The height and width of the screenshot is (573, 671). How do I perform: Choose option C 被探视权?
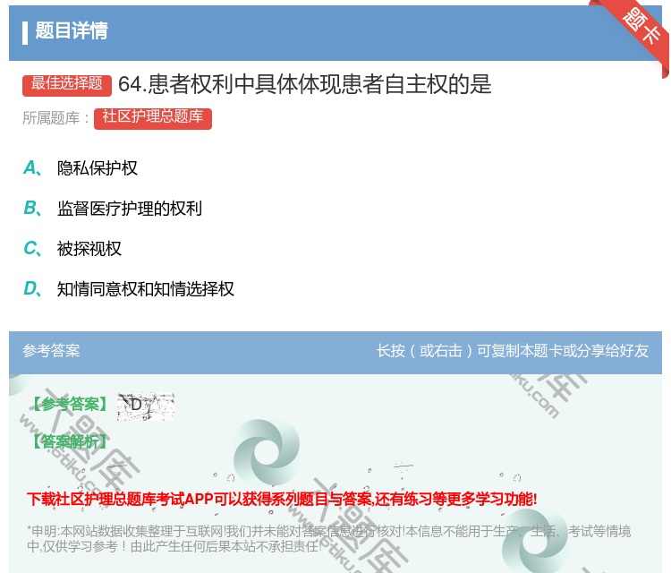pos(72,248)
